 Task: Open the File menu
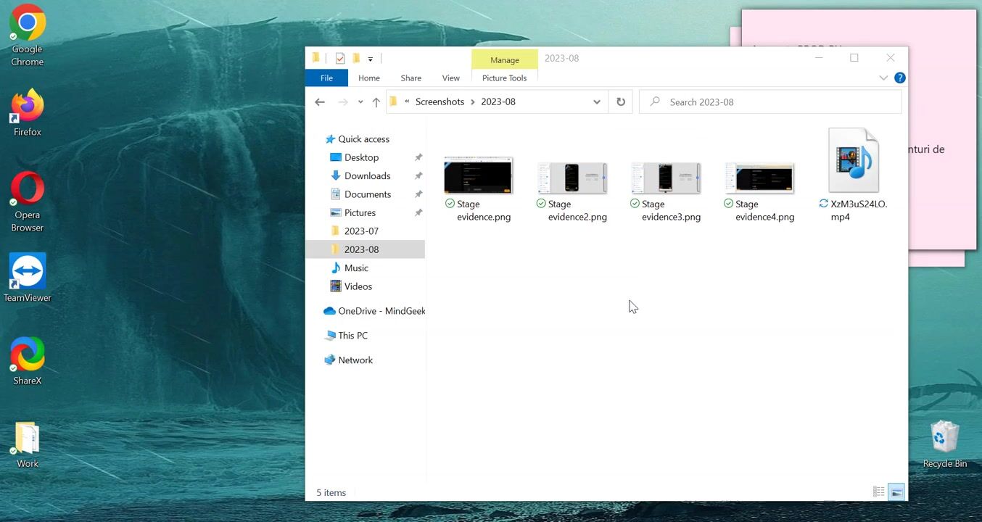coord(326,78)
